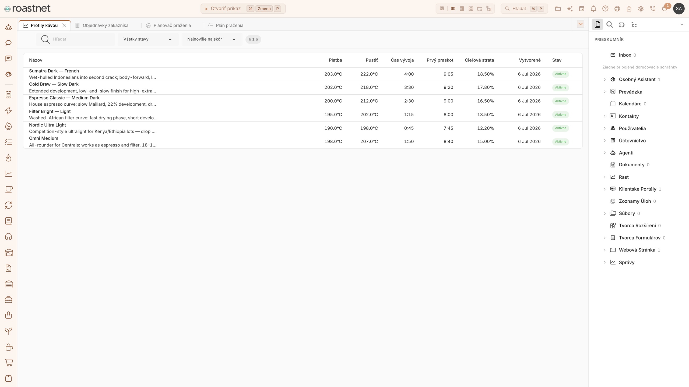Switch to the Plánovač praženia tab
The width and height of the screenshot is (689, 387).
coord(168,25)
